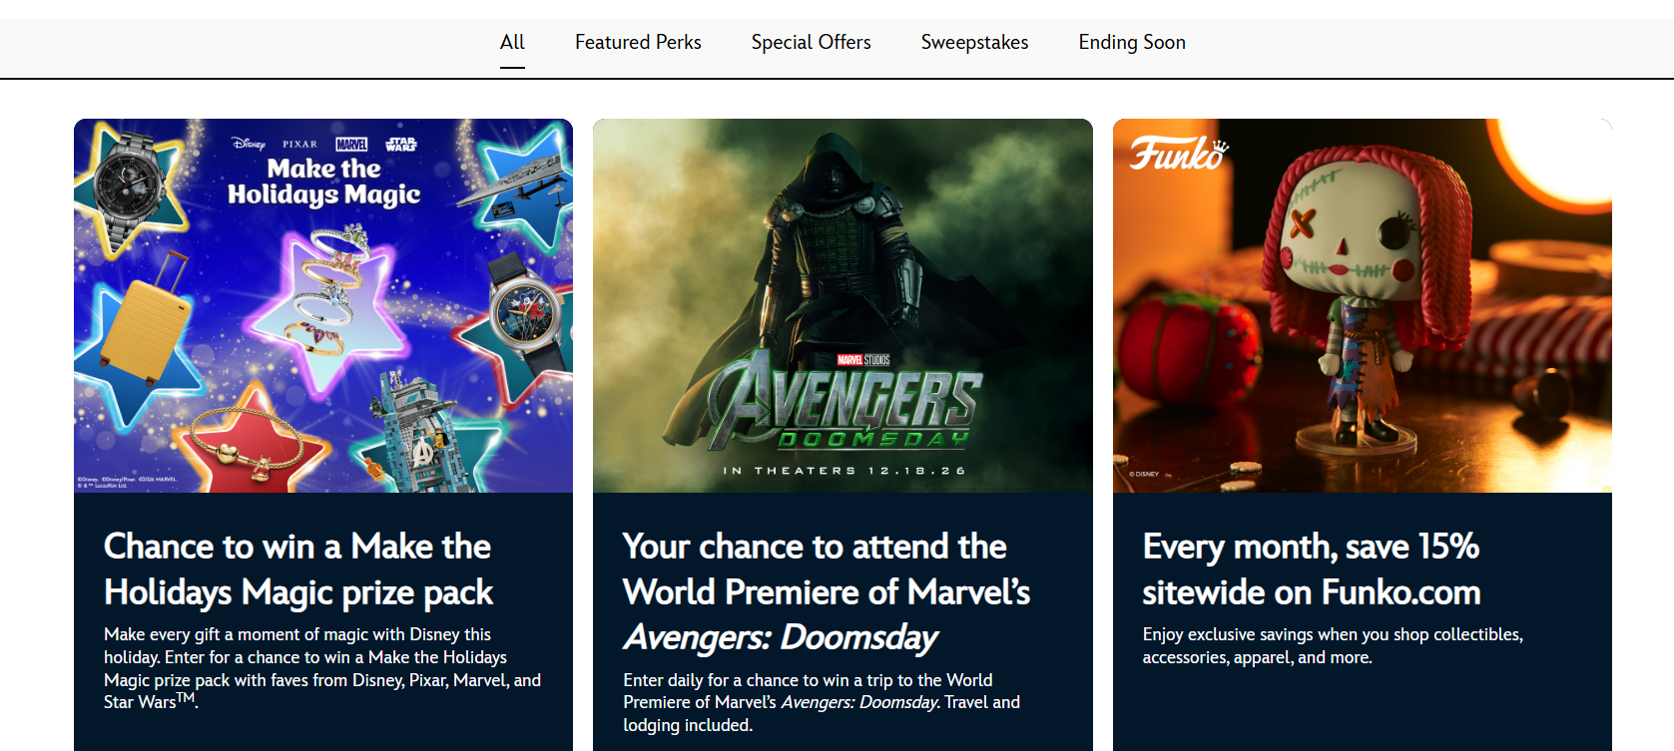Open the Special Offers tab

[811, 42]
